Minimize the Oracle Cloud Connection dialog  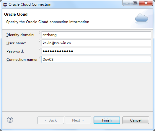coord(127,3)
